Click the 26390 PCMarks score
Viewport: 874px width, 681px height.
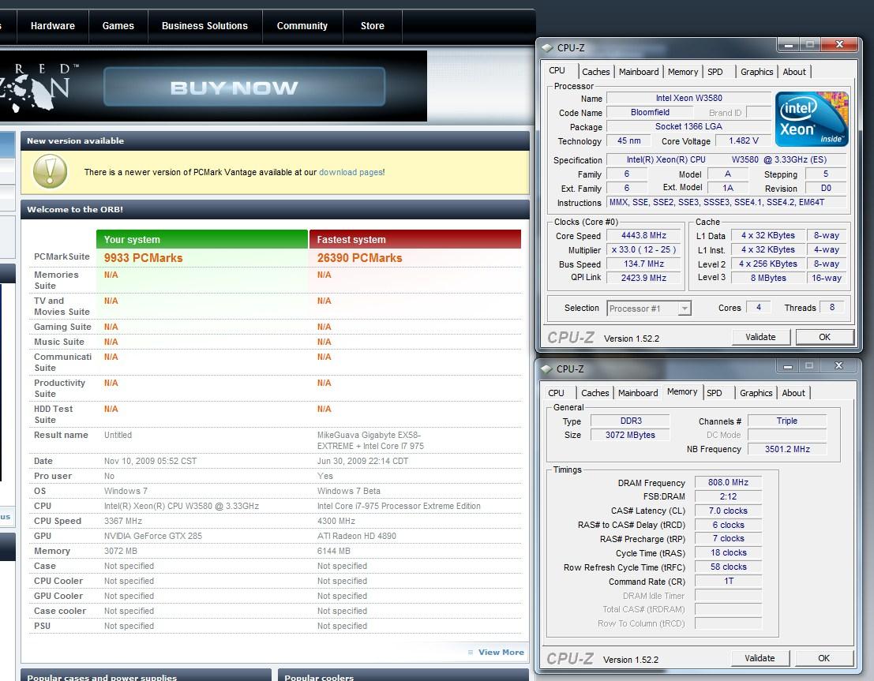point(359,258)
